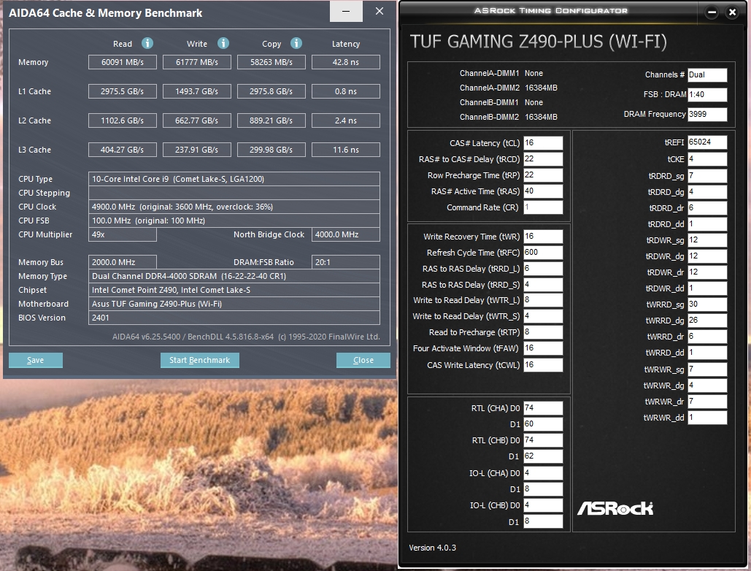Viewport: 751px width, 571px height.
Task: Click the tRDRD_sg value field
Action: (707, 176)
